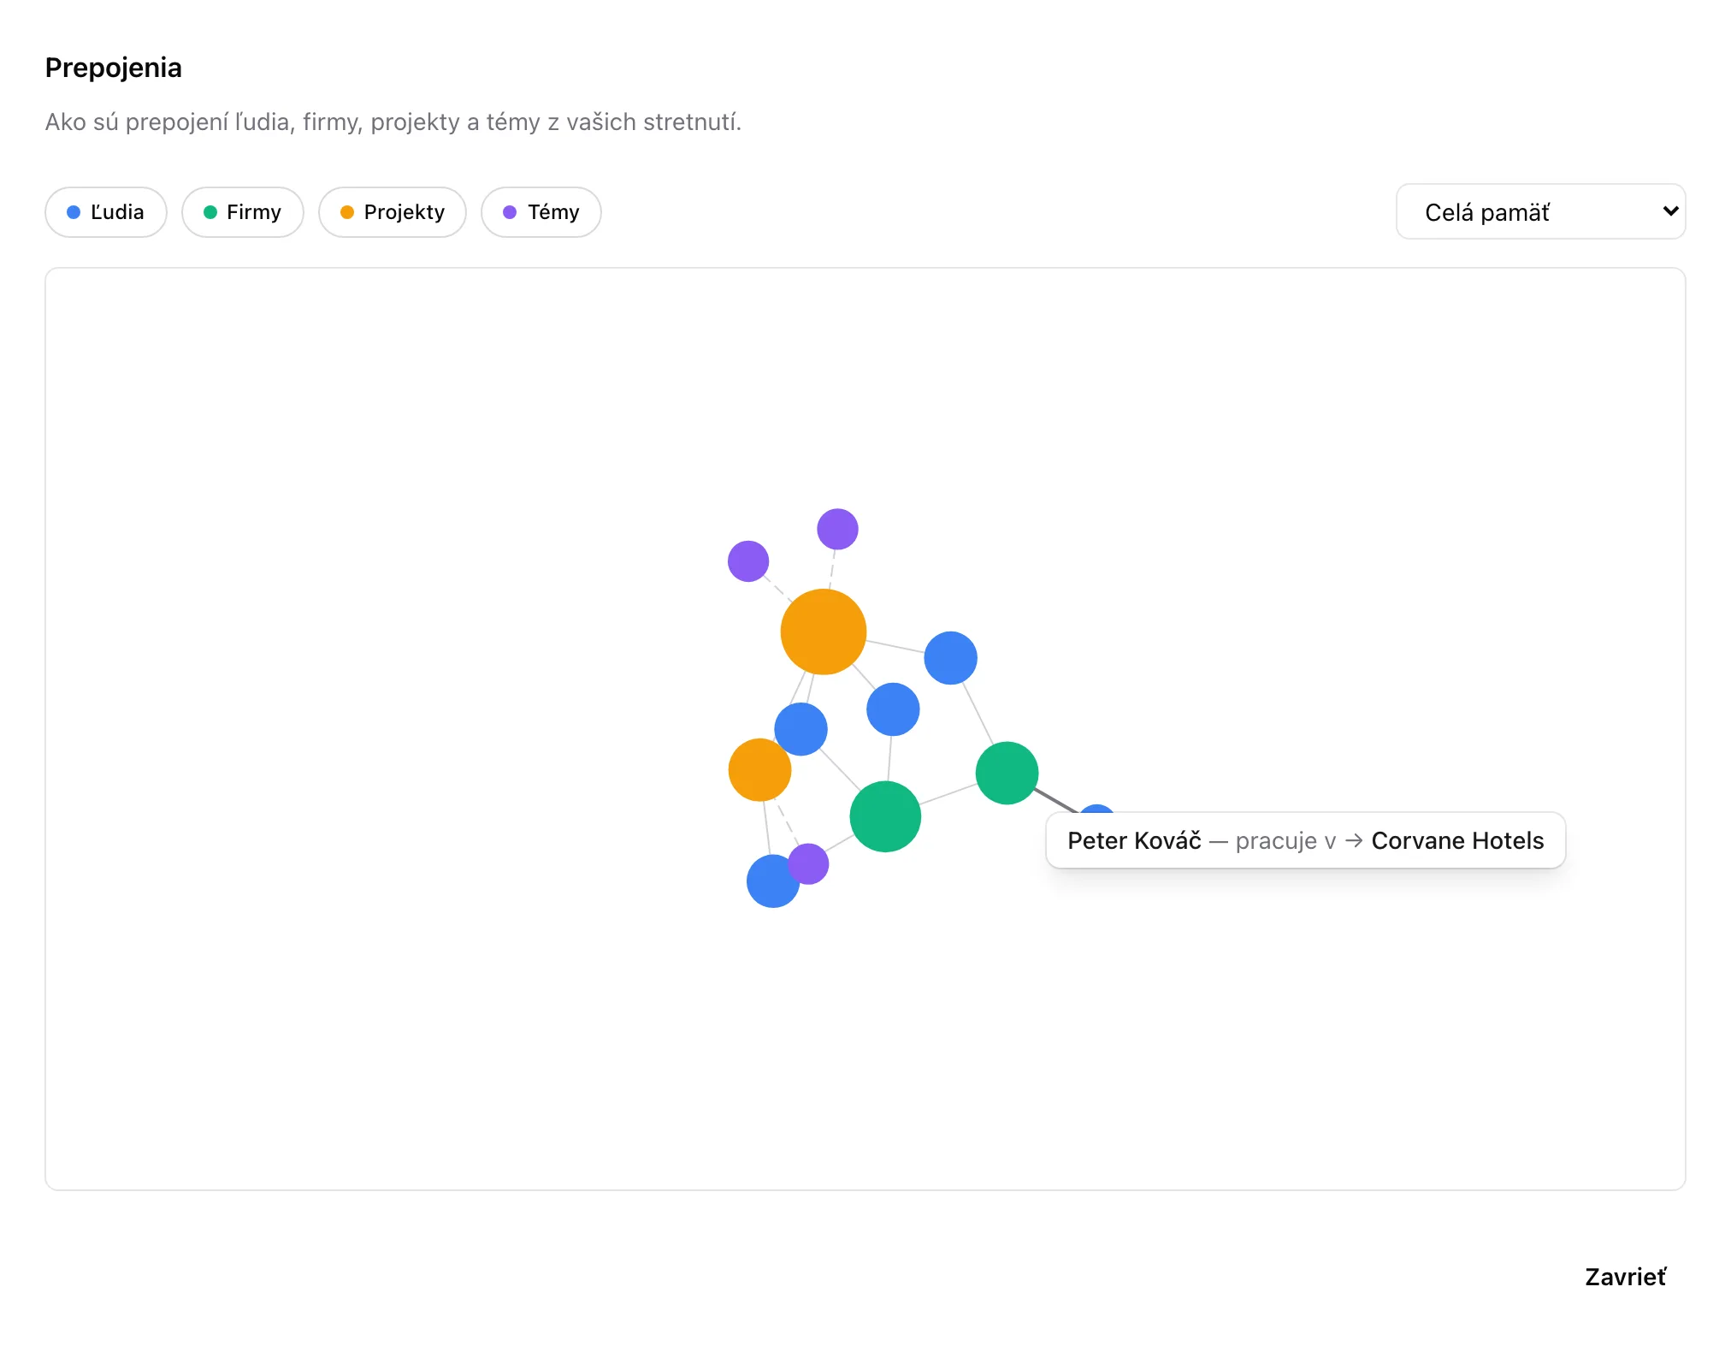Image resolution: width=1731 pixels, height=1352 pixels.
Task: Select the green node connected to the dark edge
Action: click(x=1007, y=773)
